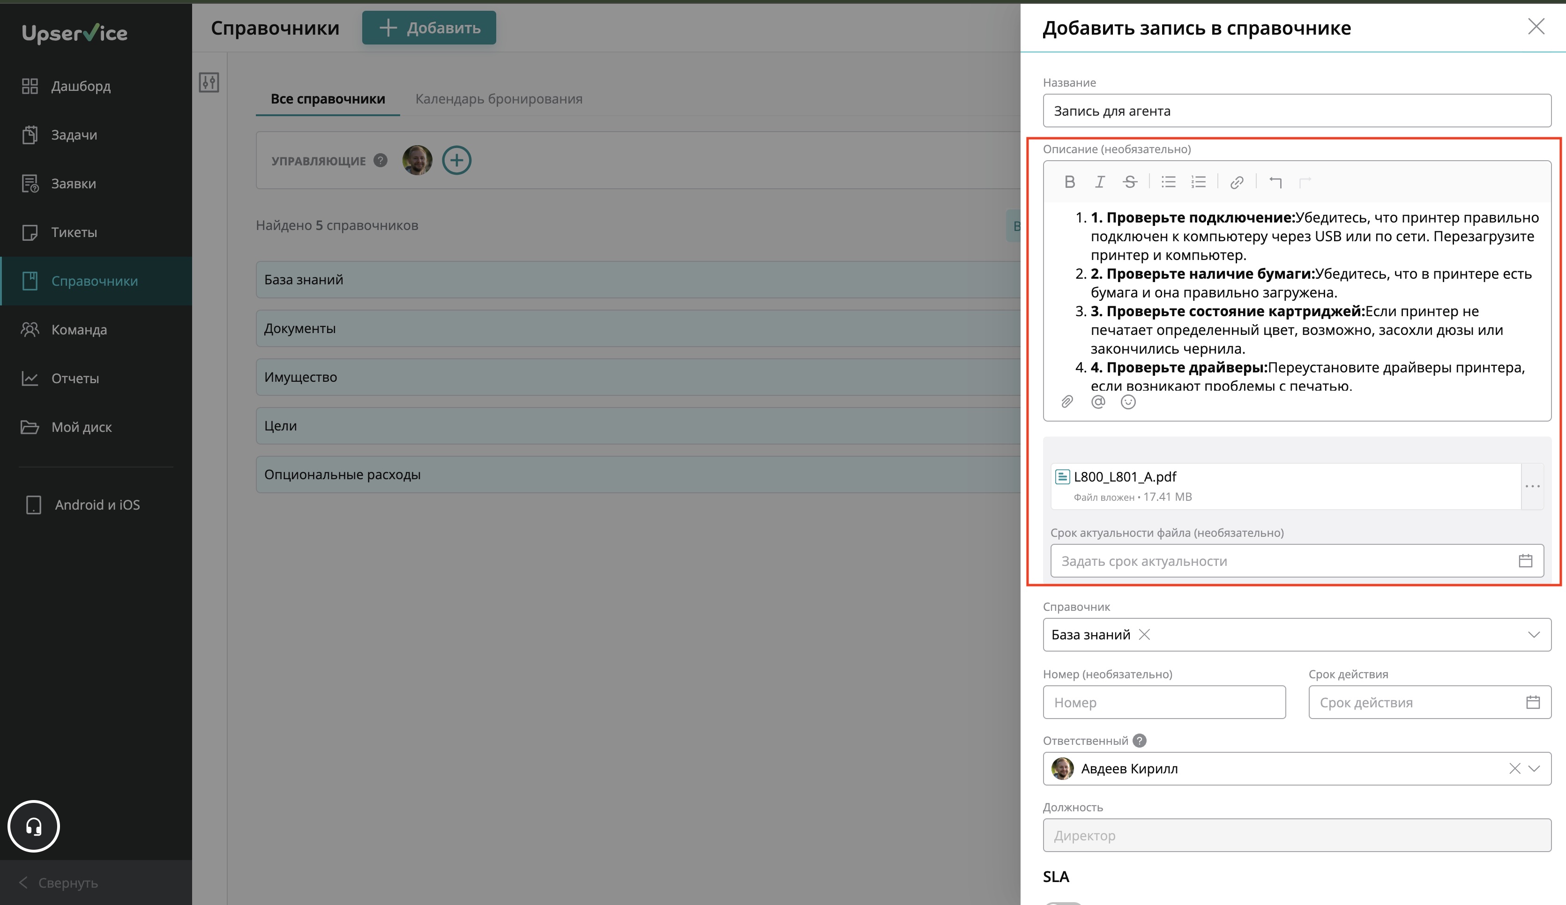Viewport: 1566px width, 905px height.
Task: Apply strikethrough formatting in editor
Action: click(1130, 182)
